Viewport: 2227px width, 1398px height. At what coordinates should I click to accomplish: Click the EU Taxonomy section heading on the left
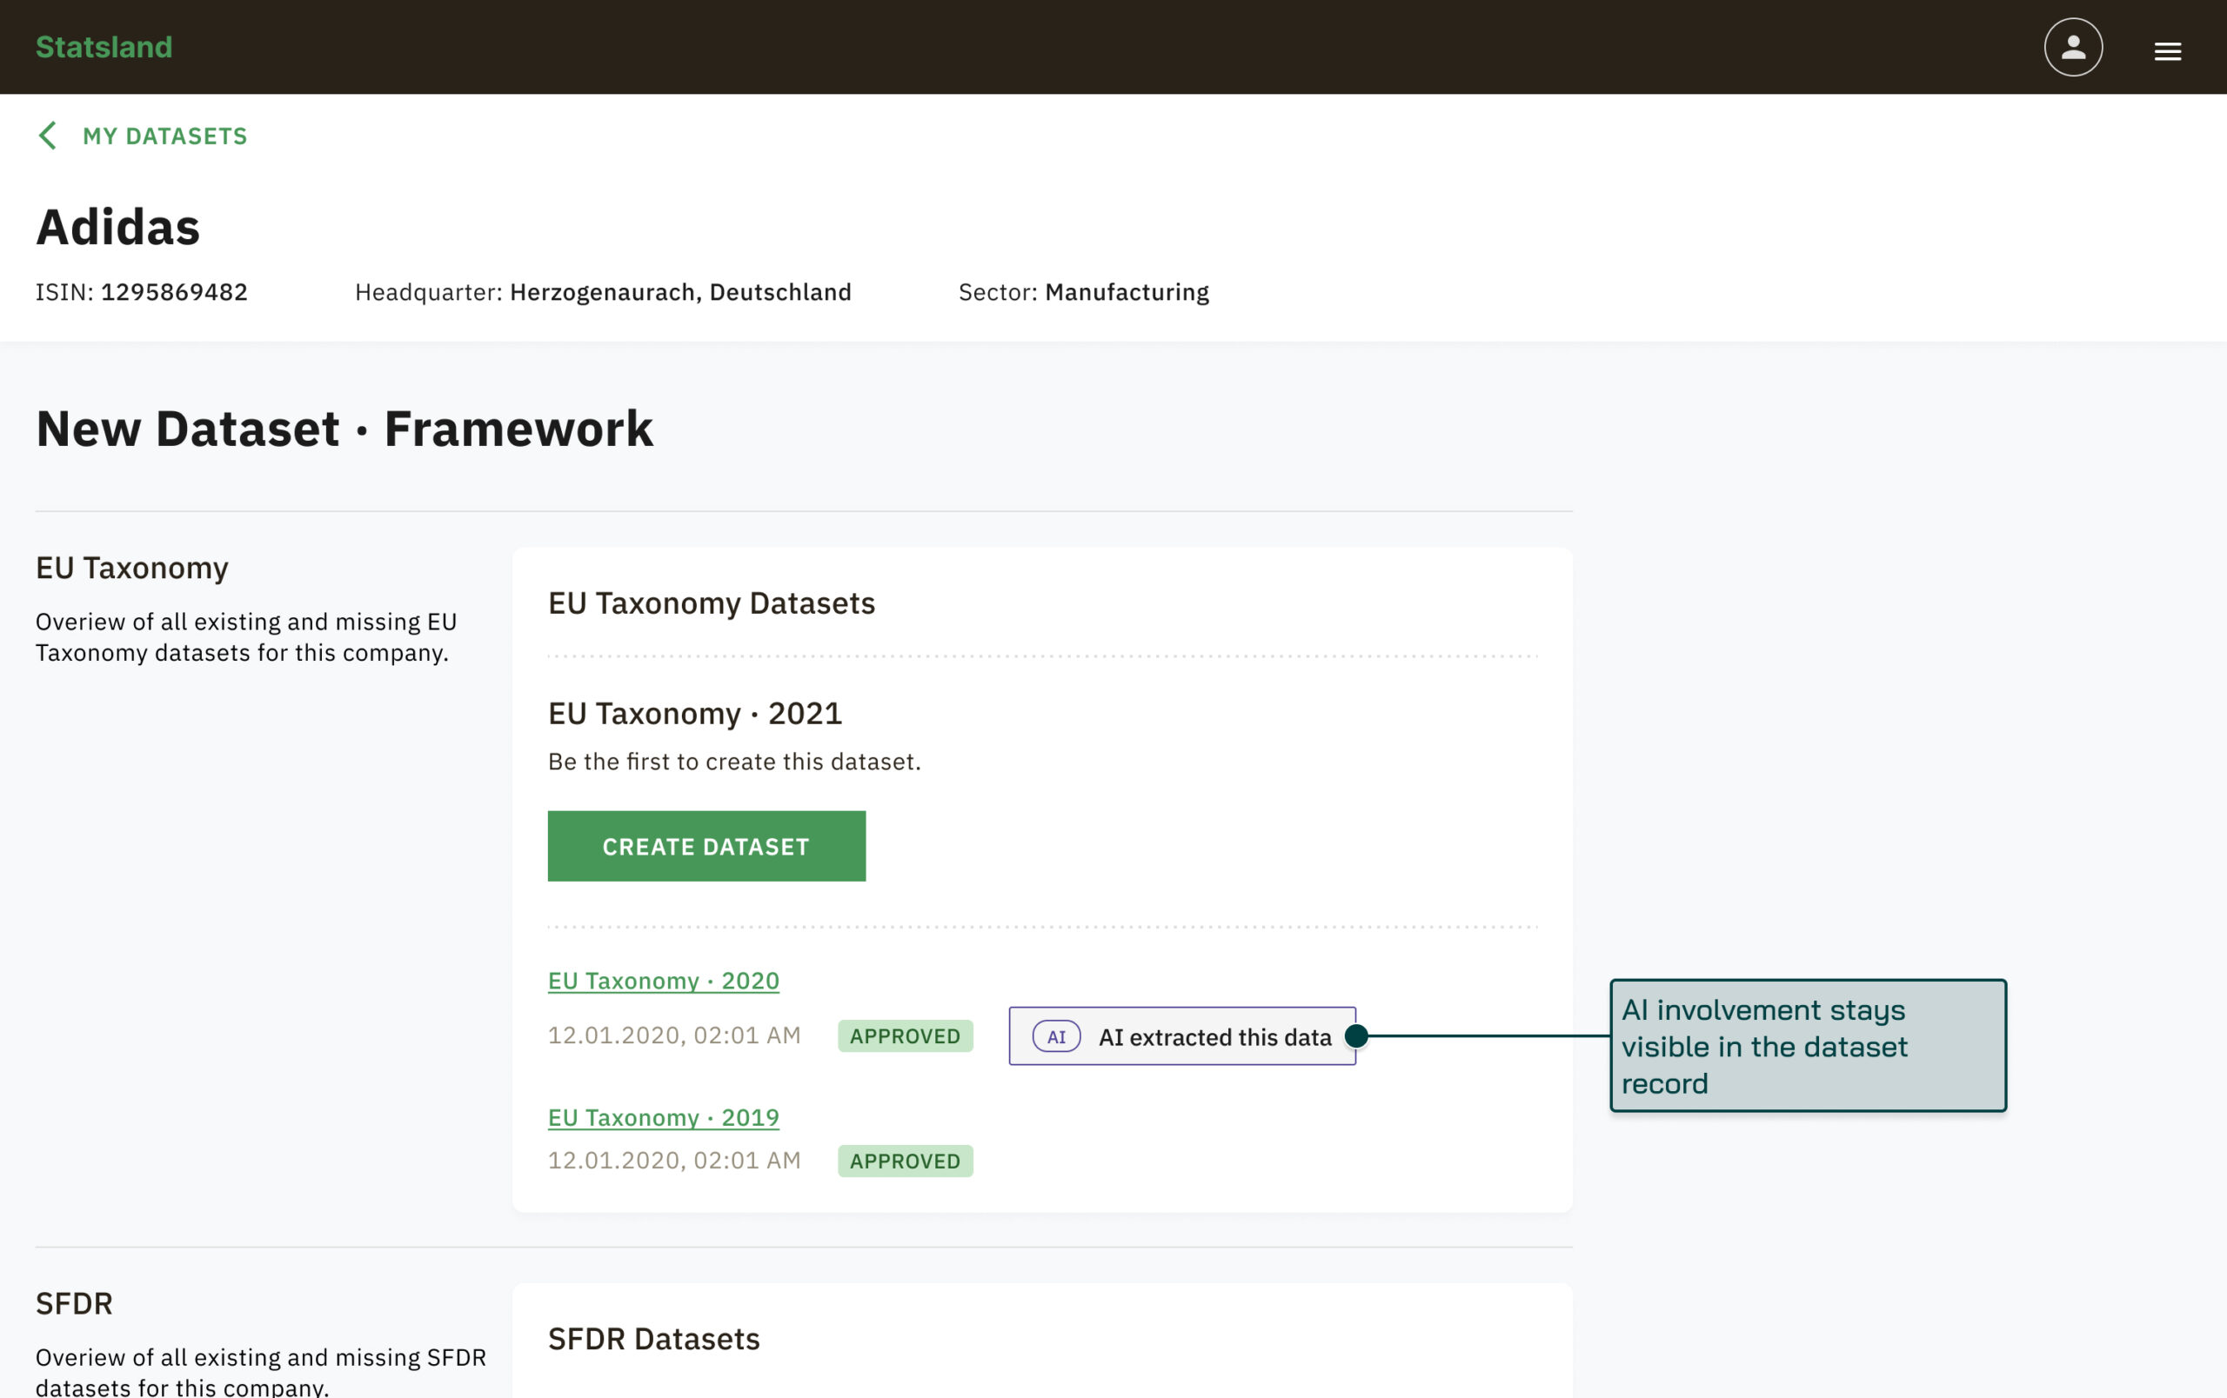click(x=131, y=569)
